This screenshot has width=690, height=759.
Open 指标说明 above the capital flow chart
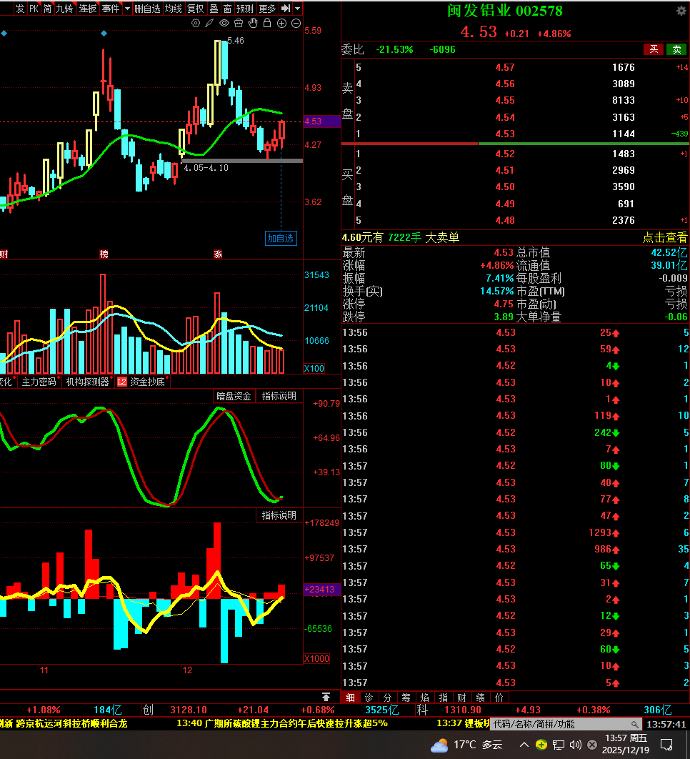point(279,515)
